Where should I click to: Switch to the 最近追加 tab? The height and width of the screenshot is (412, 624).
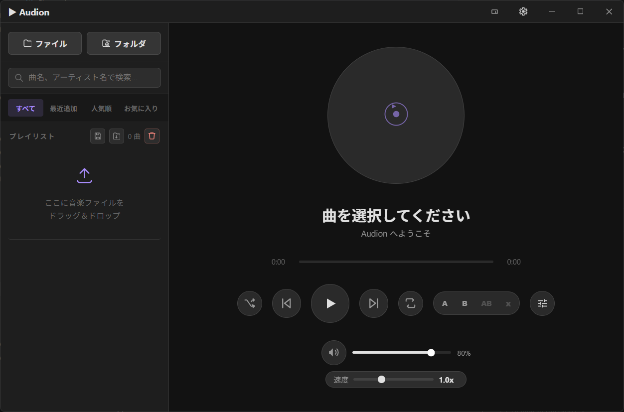(63, 108)
